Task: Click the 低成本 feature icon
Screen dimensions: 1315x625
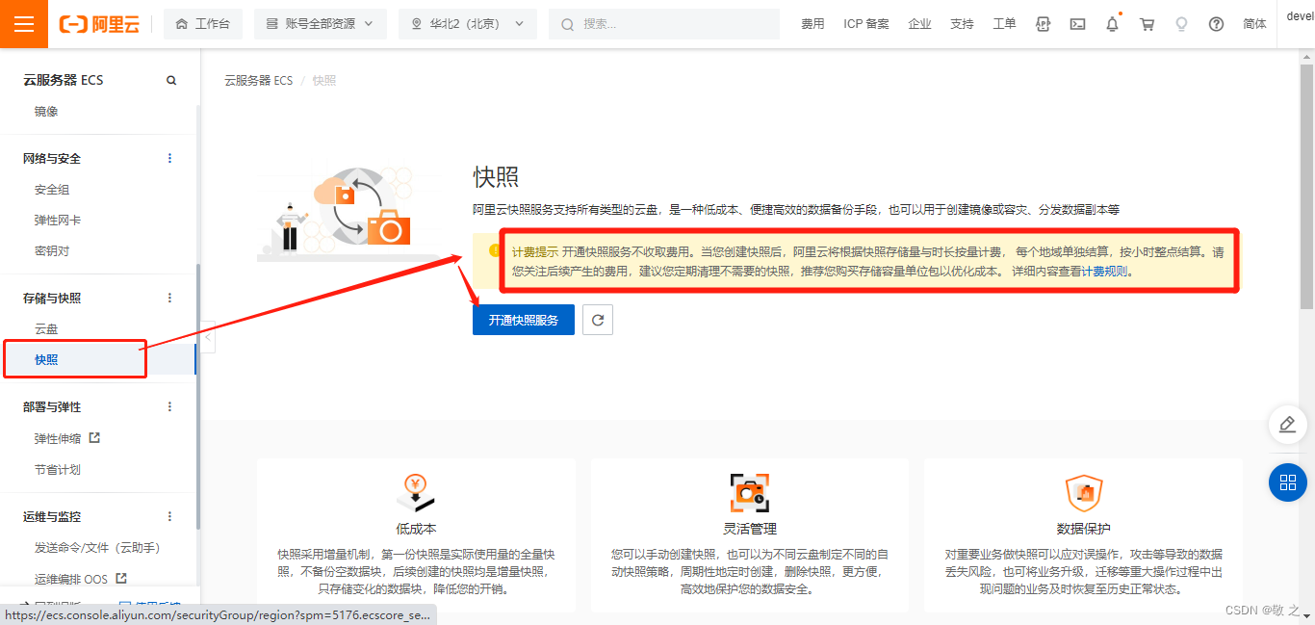Action: (x=416, y=493)
